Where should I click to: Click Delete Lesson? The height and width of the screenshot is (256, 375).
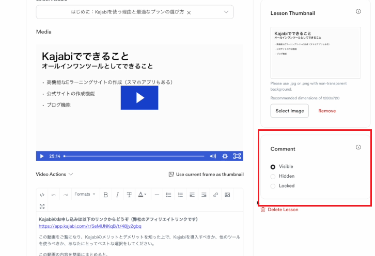click(x=283, y=210)
